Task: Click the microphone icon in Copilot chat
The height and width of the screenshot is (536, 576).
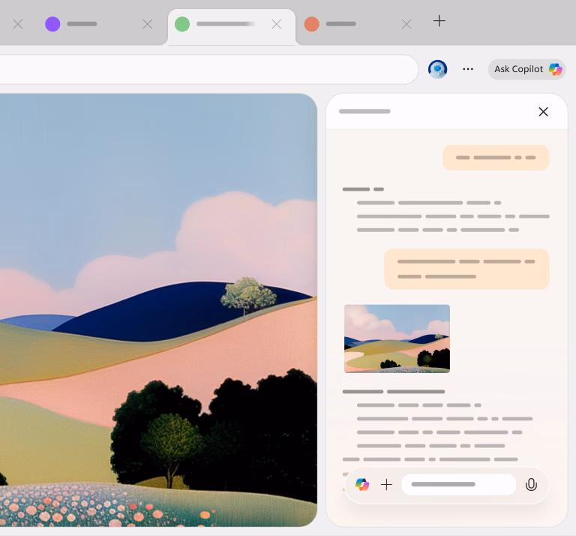Action: coord(531,485)
